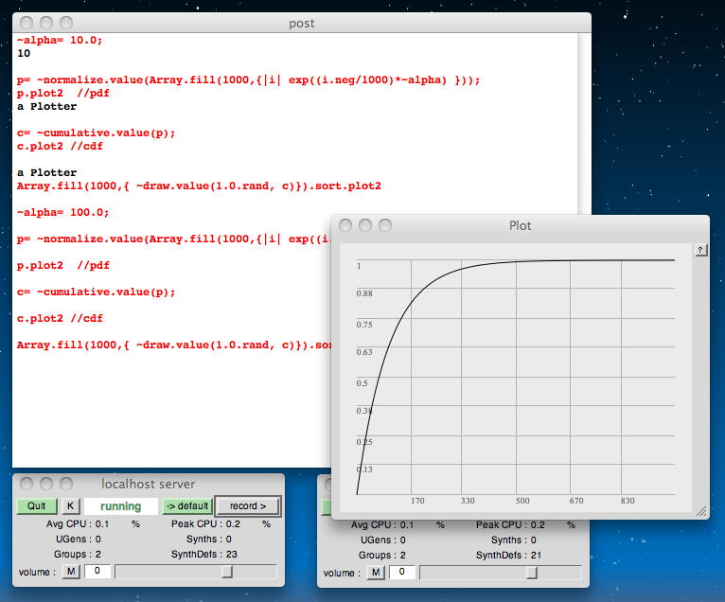Minimize the post window
725x602 pixels.
point(46,23)
